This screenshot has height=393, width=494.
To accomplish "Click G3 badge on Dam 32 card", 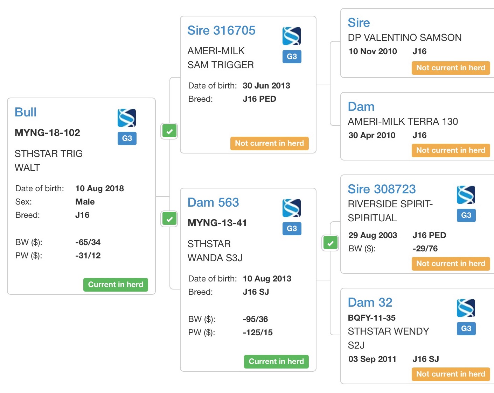I will click(x=466, y=328).
